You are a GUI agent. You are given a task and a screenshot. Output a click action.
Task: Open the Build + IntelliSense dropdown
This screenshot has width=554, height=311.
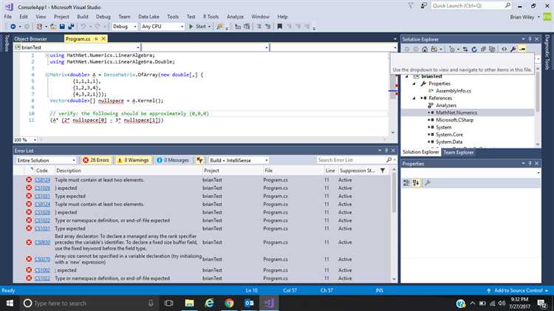239,160
